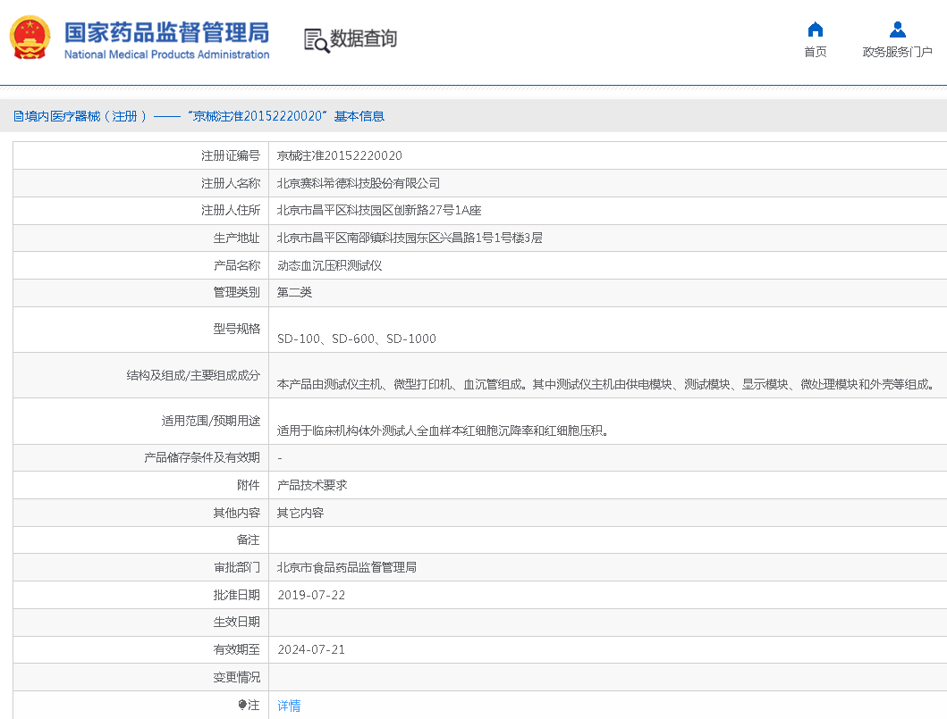Image resolution: width=947 pixels, height=719 pixels.
Task: Click the national emblem logo
Action: (x=30, y=38)
